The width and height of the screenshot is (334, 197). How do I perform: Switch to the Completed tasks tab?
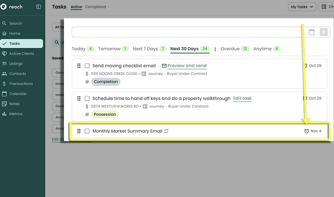(x=96, y=7)
